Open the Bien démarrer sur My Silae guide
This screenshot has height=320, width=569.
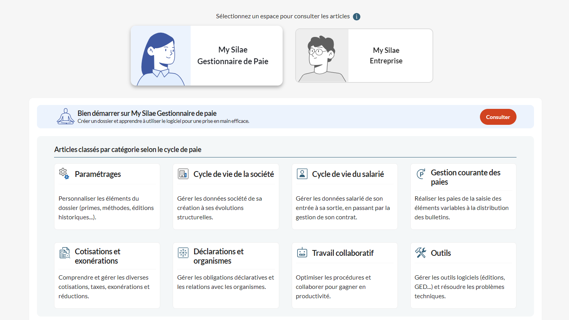(x=498, y=117)
